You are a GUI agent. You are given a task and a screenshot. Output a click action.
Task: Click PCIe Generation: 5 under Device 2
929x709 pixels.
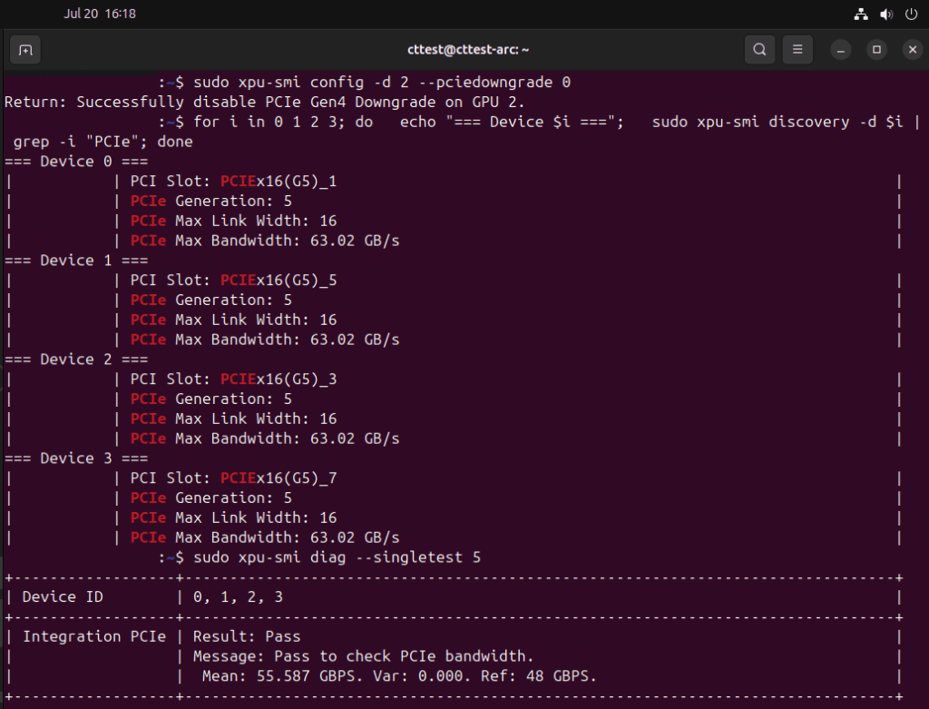tap(210, 399)
